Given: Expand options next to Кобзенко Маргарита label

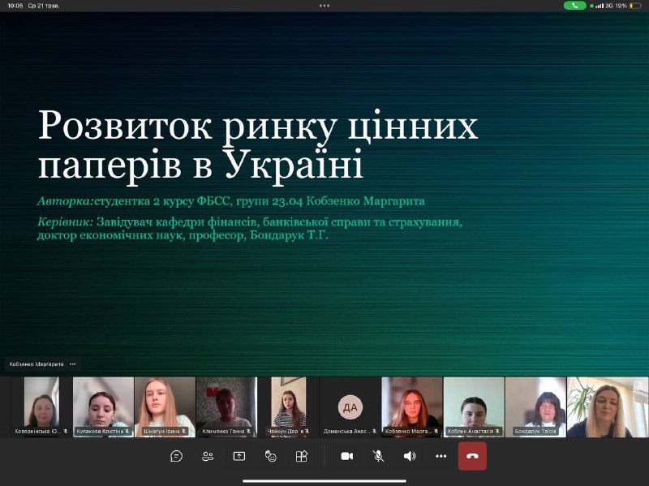Looking at the screenshot, I should coord(73,364).
